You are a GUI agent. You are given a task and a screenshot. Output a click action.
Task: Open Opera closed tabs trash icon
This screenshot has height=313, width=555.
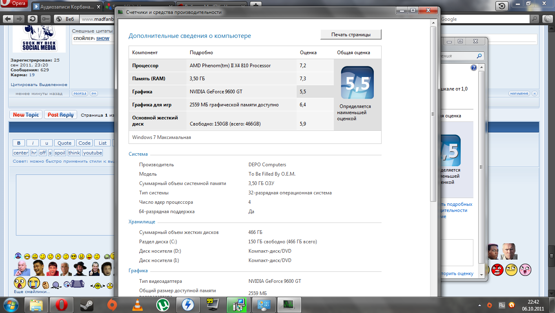(x=502, y=6)
